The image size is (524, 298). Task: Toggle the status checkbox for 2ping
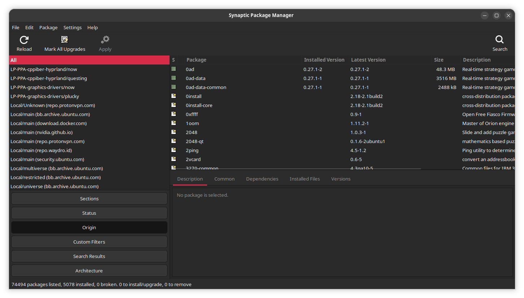(x=174, y=150)
